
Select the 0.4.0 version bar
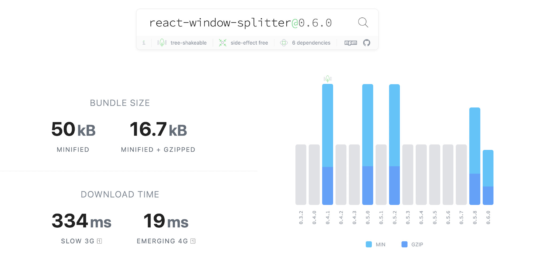pos(314,175)
